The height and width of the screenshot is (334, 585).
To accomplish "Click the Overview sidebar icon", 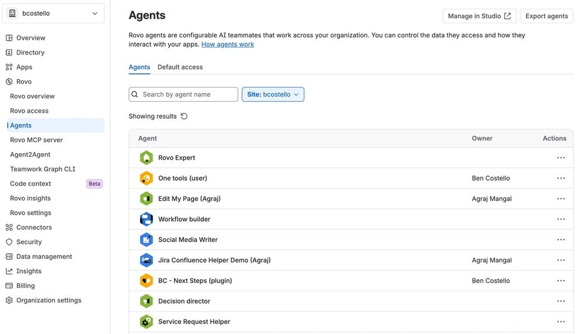I will click(9, 37).
